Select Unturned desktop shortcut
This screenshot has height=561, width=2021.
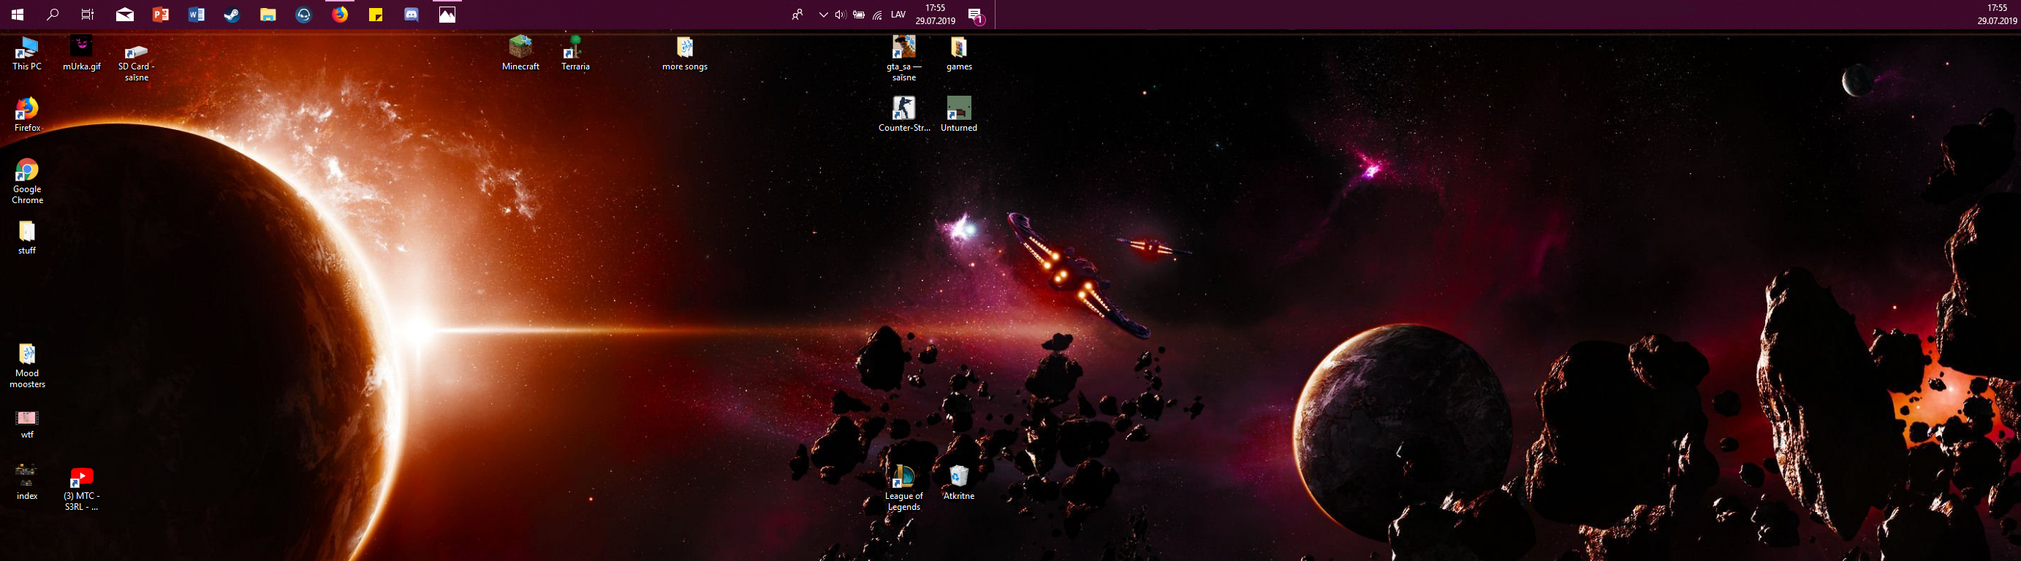[x=959, y=115]
